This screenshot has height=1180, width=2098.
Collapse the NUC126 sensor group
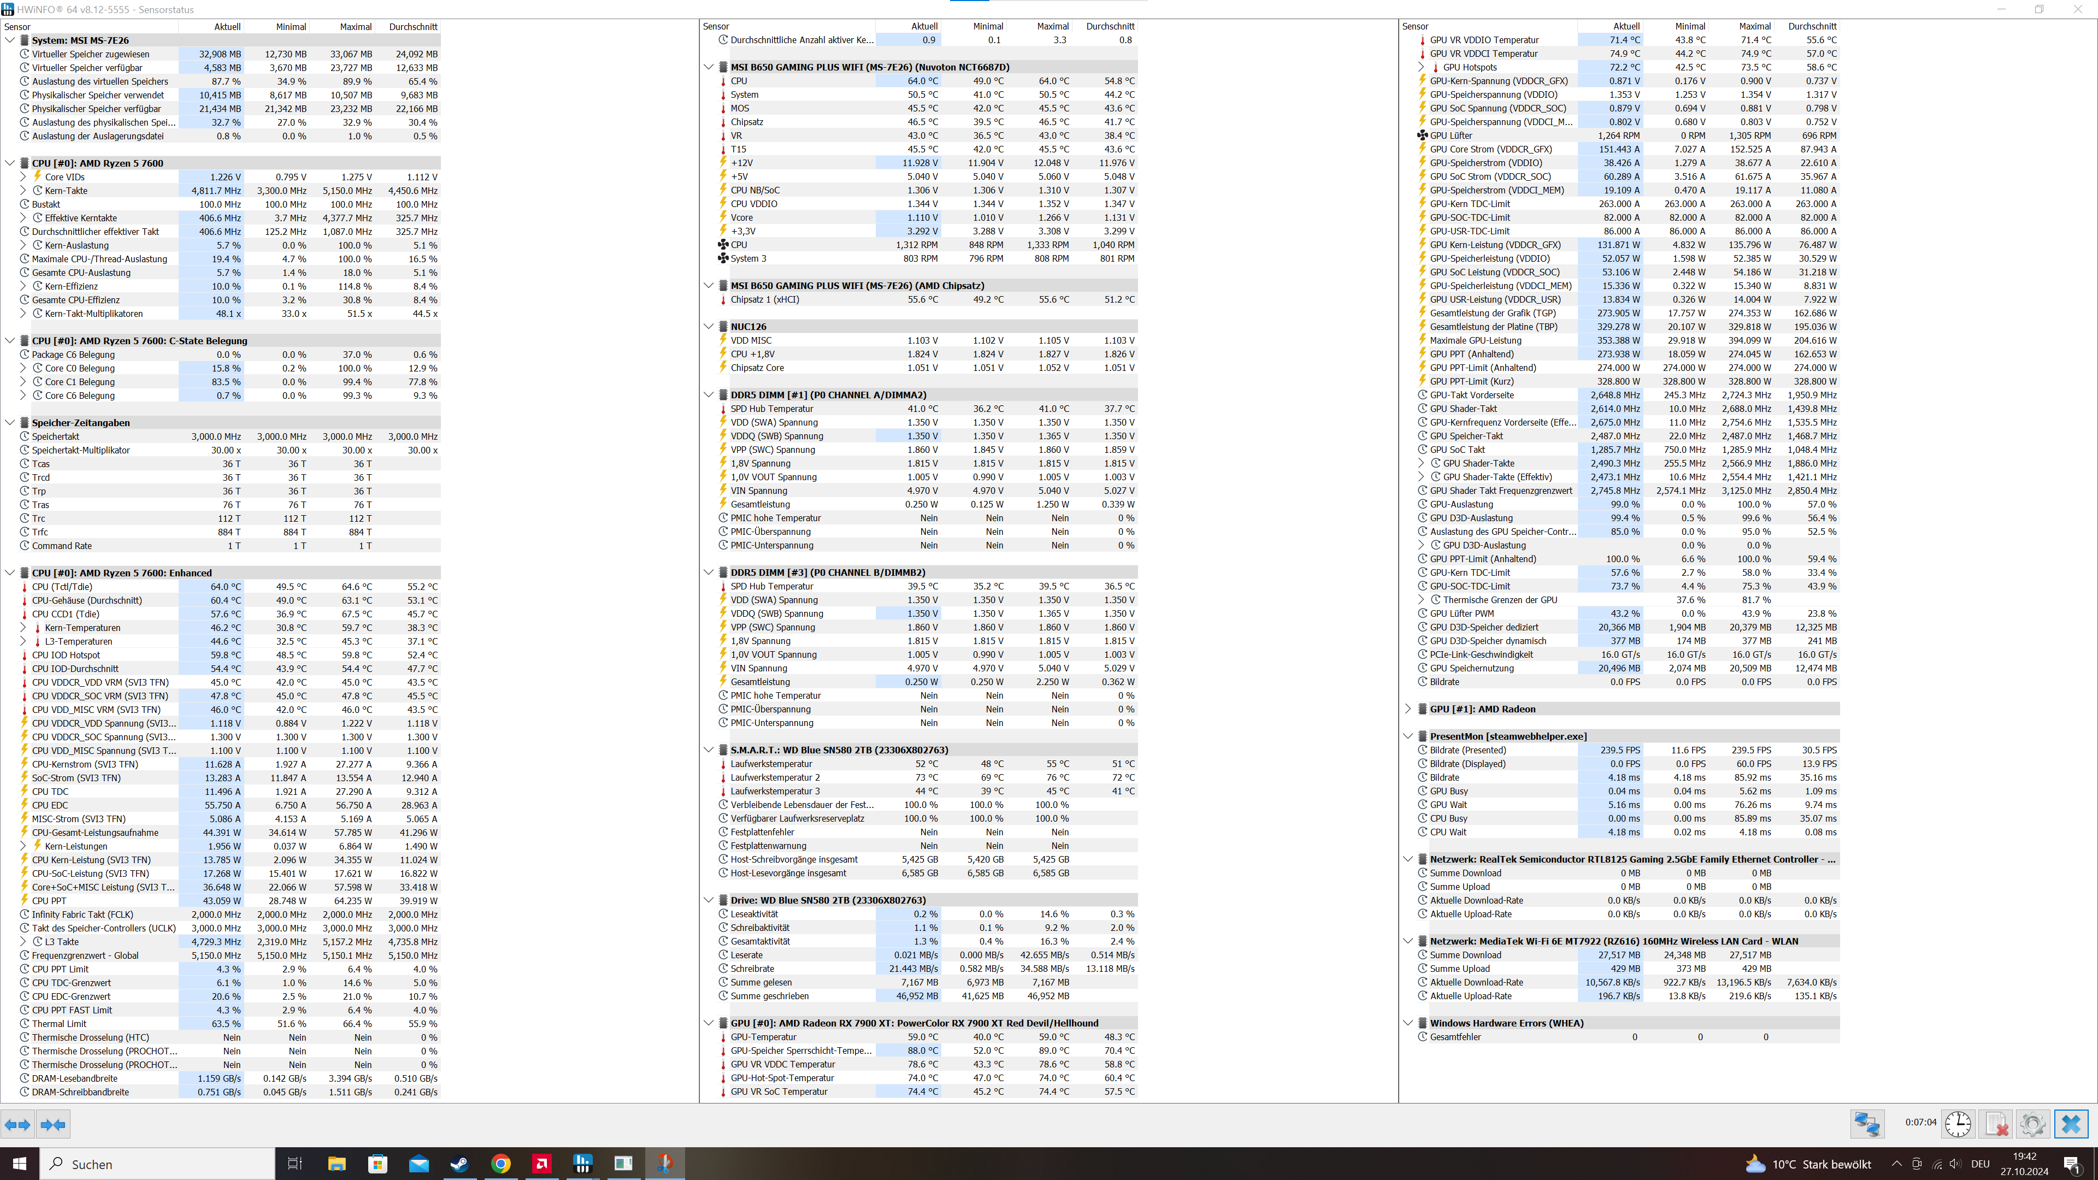[x=709, y=327]
